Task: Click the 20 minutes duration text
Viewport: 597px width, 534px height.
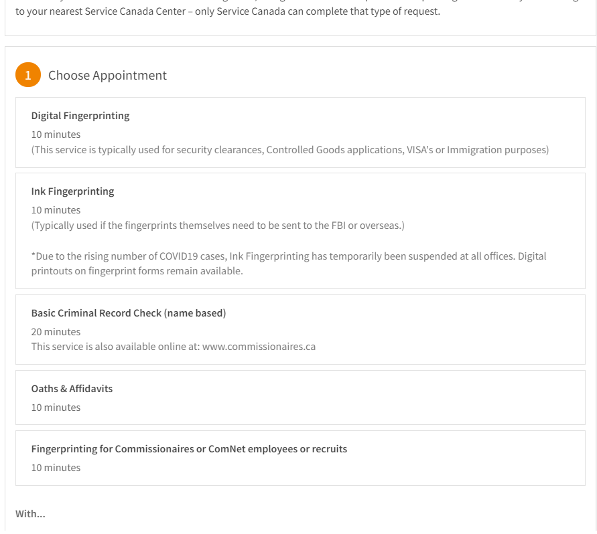Action: (56, 332)
